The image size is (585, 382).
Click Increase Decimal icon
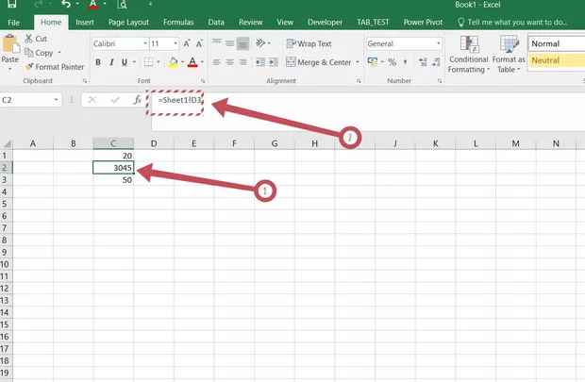[423, 62]
